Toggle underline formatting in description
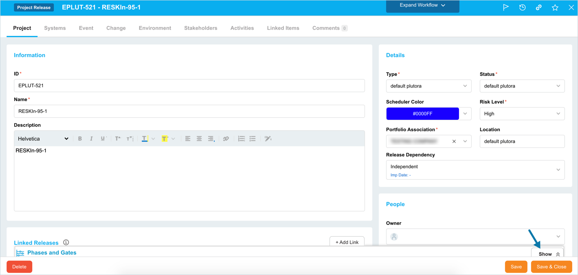Screen dimensions: 578x275 pyautogui.click(x=103, y=139)
